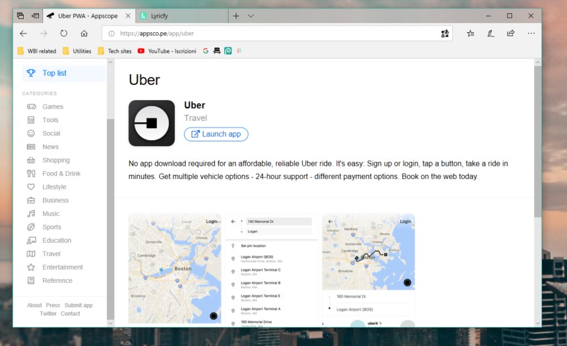Close the Uber PWA - Appscope tab
Image resolution: width=567 pixels, height=346 pixels.
pos(128,16)
